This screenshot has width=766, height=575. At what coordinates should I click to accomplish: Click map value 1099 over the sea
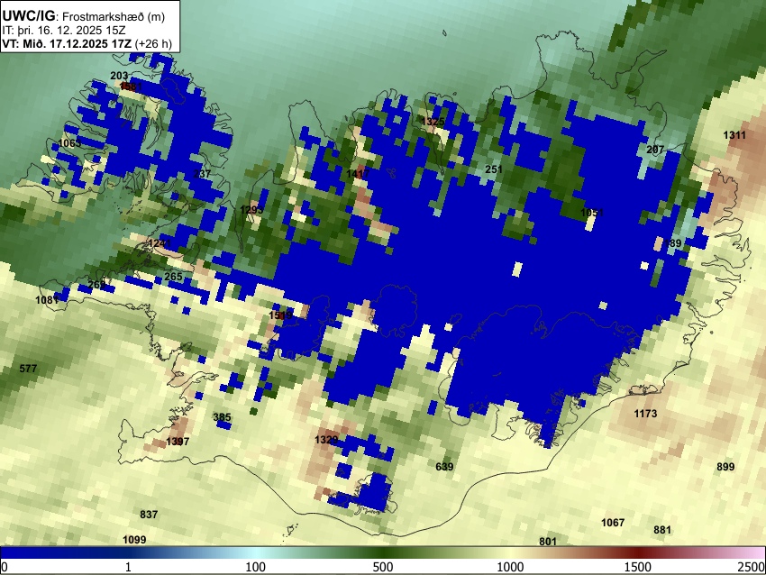click(134, 540)
